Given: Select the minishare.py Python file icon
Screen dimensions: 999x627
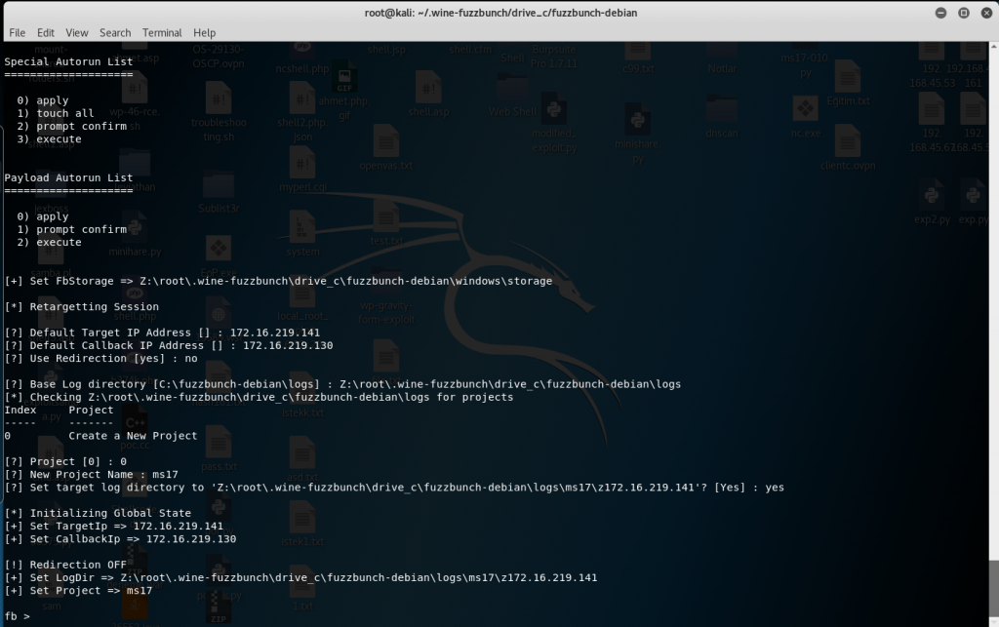Looking at the screenshot, I should click(x=638, y=122).
